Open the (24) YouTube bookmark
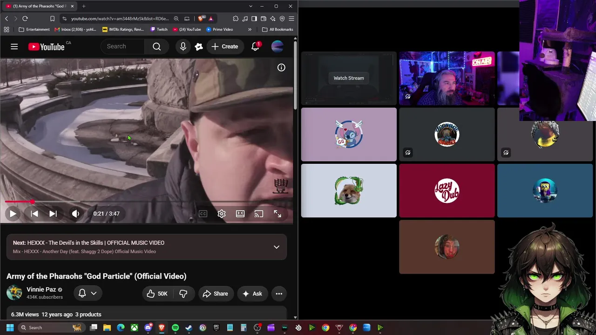The image size is (596, 335). click(x=187, y=29)
